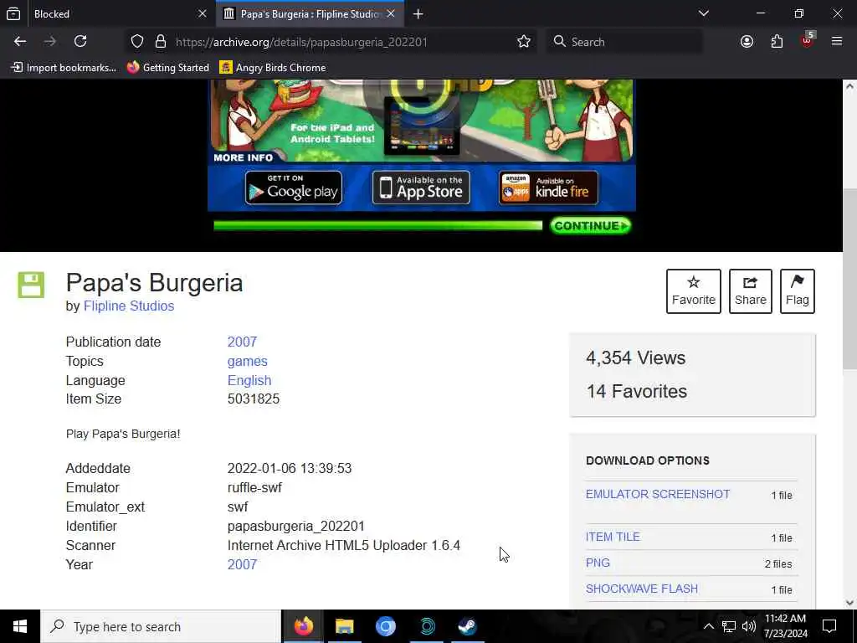Open the English language link
The height and width of the screenshot is (643, 857).
point(249,381)
